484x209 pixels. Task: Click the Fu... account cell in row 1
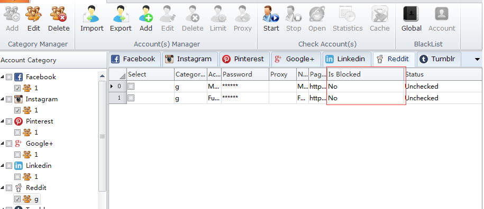tap(214, 98)
